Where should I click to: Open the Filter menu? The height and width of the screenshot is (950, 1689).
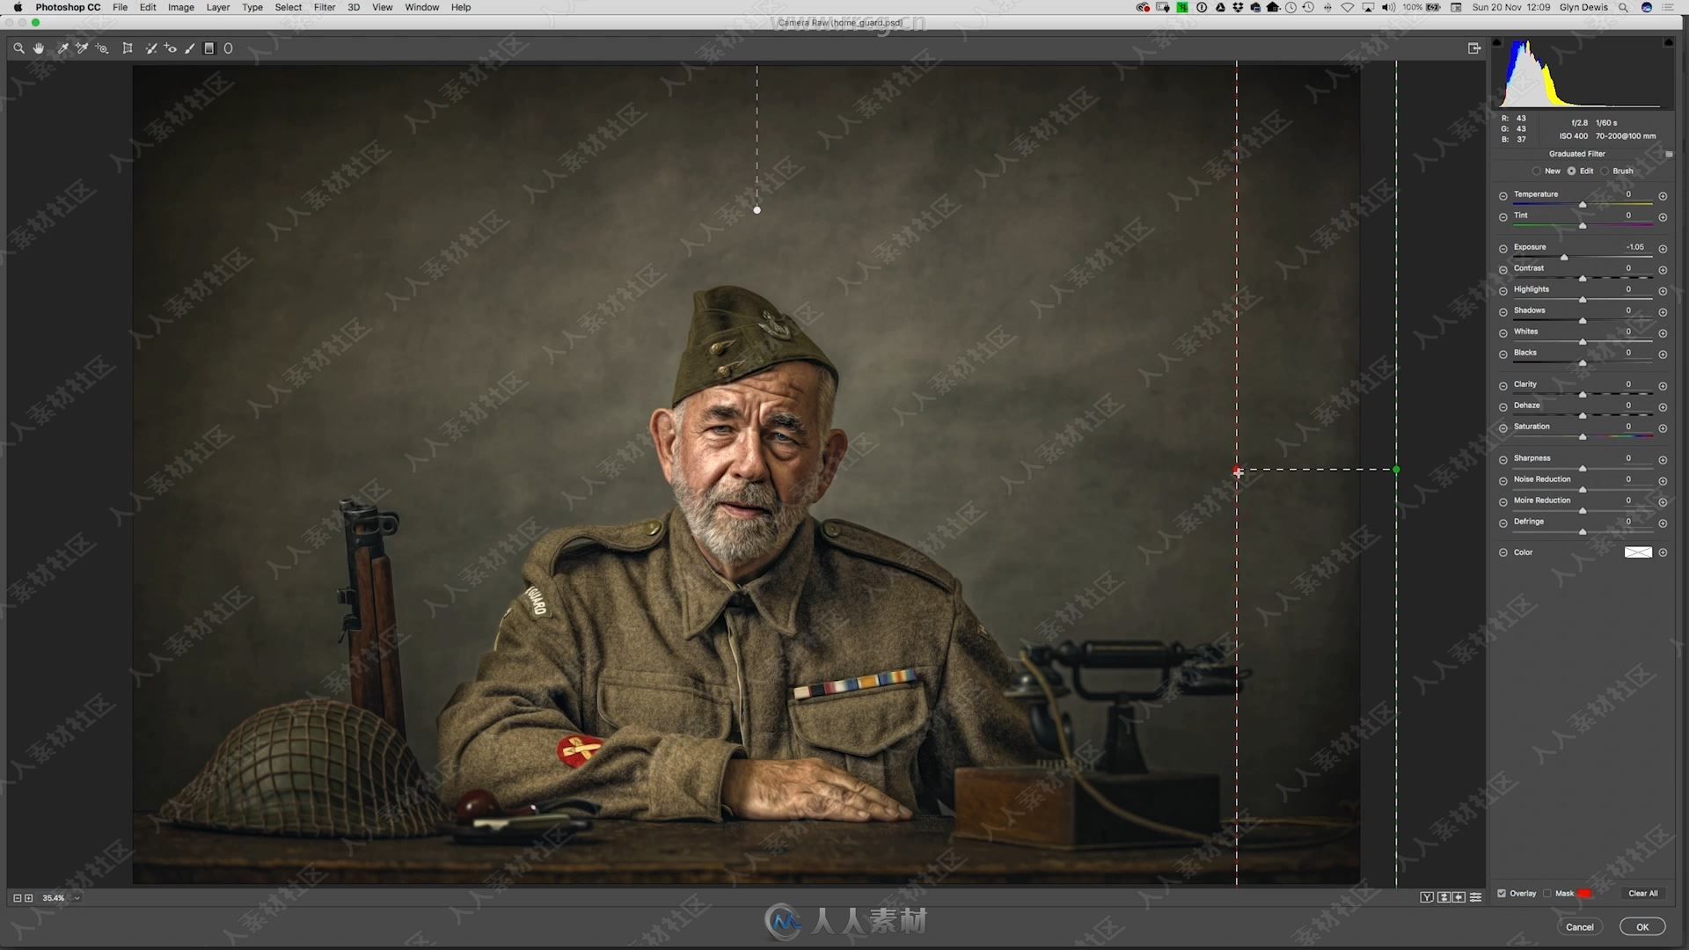click(325, 7)
